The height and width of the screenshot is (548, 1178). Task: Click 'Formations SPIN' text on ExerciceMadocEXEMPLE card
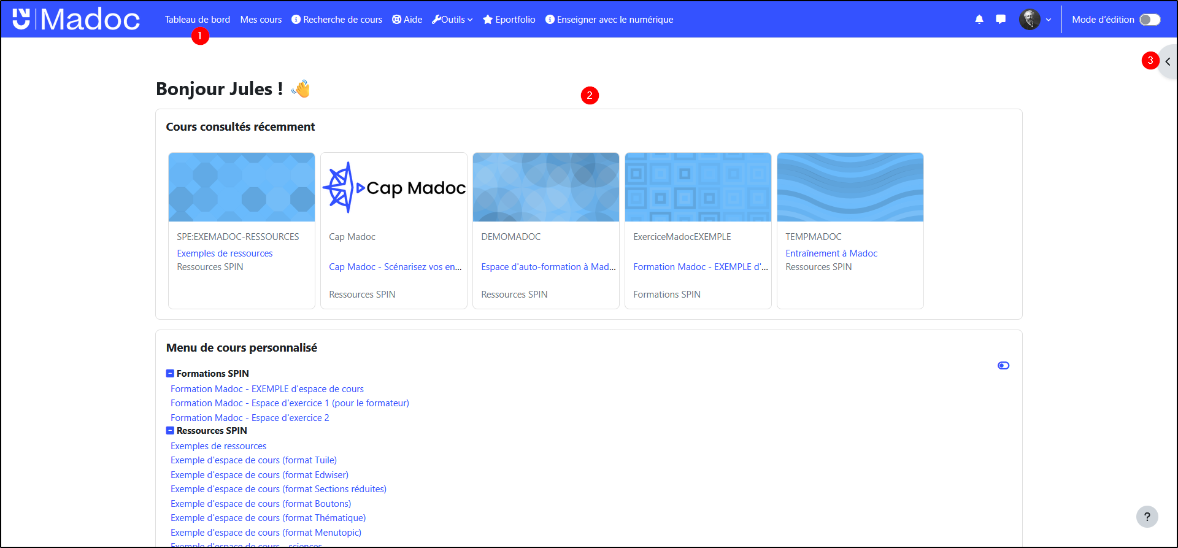(667, 295)
